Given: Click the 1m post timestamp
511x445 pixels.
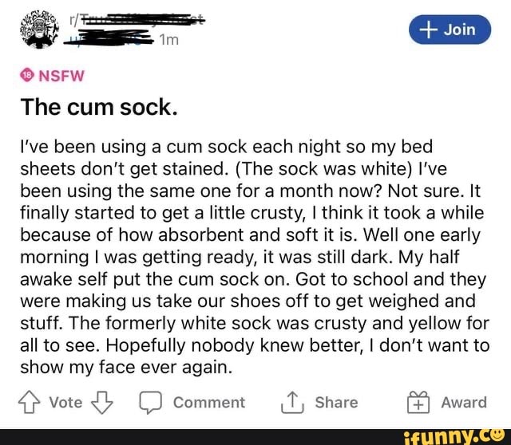Looking at the screenshot, I should (x=169, y=40).
